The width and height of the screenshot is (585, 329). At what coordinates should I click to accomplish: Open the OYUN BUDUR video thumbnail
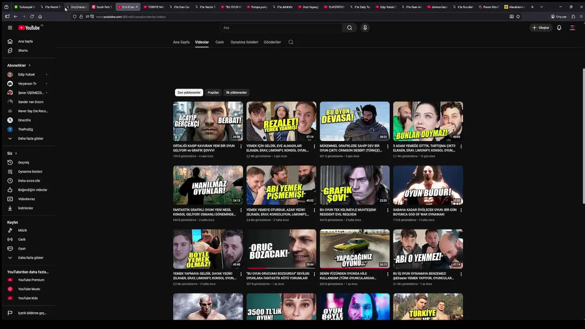click(x=428, y=185)
